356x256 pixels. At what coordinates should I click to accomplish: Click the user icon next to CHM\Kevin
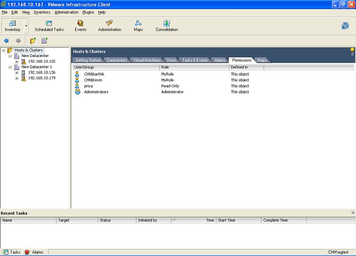(x=77, y=80)
